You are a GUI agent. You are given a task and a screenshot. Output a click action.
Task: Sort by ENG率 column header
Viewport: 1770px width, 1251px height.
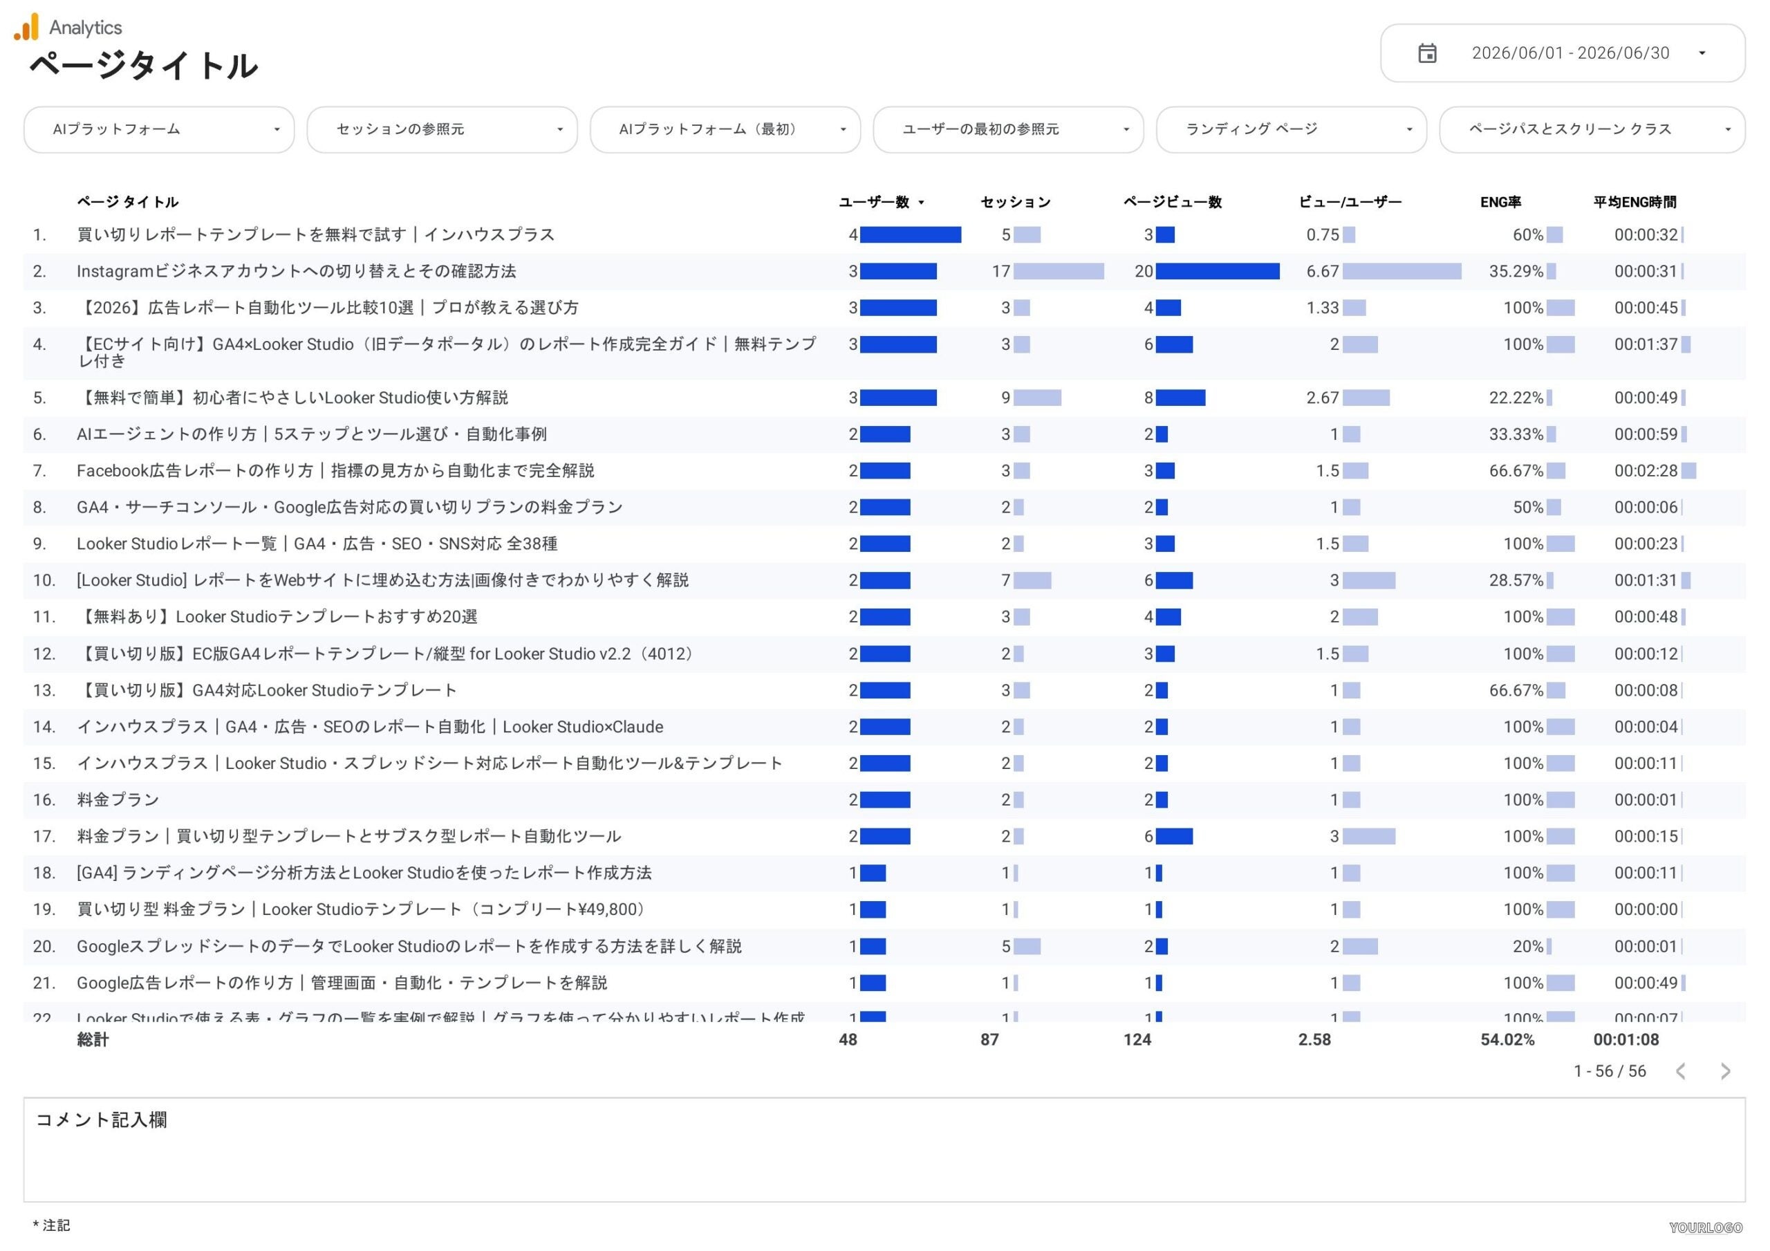click(x=1500, y=202)
